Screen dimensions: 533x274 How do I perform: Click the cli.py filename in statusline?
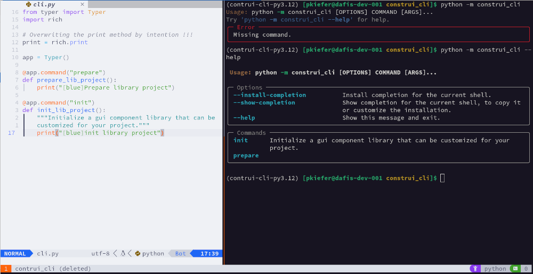point(47,254)
